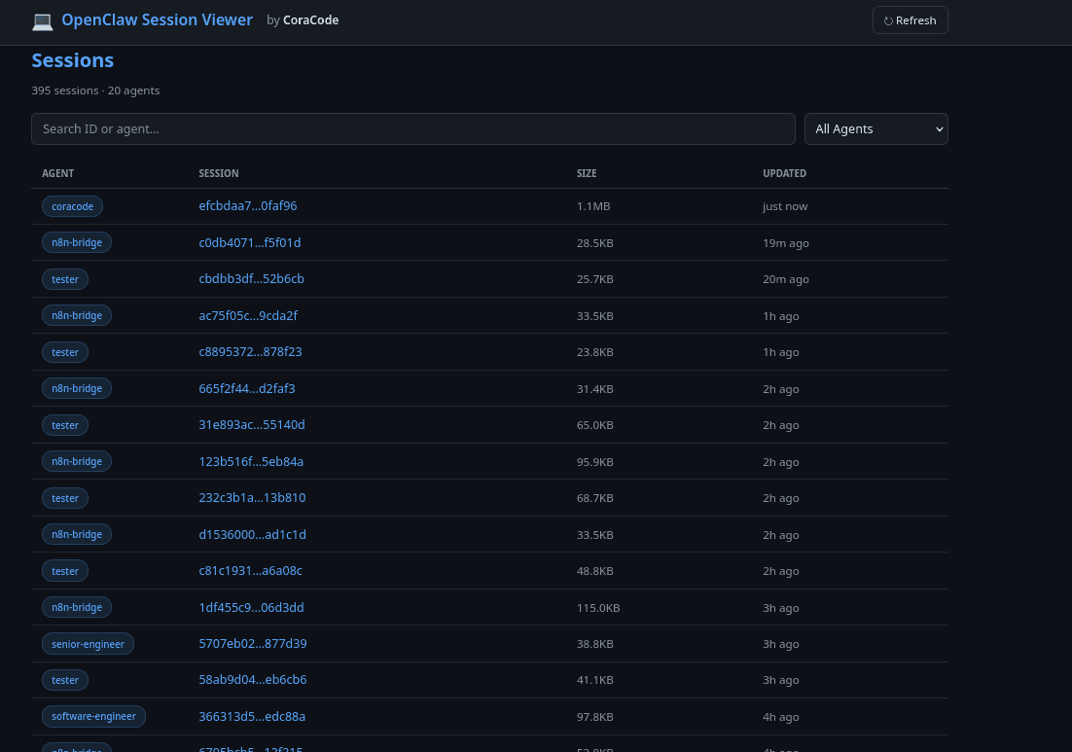Click tester badge for session 31e893ac
The width and height of the screenshot is (1072, 752).
[65, 425]
